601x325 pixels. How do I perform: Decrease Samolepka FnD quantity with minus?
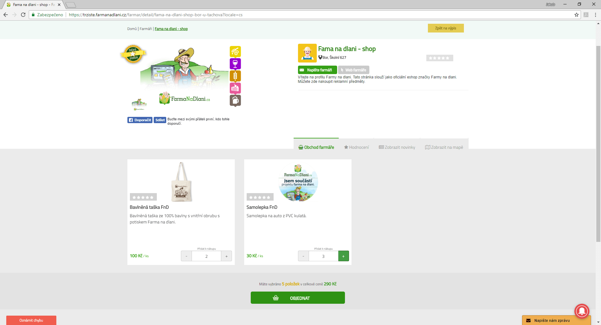[x=303, y=256]
